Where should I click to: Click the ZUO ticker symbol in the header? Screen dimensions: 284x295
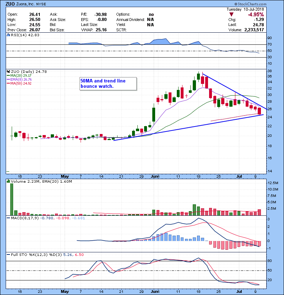point(10,4)
